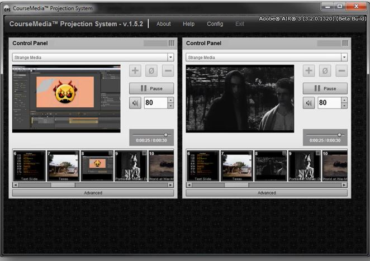The width and height of the screenshot is (370, 261).
Task: Tick the checkbox on thumbnail 8 in left panel
Action: coord(111,153)
